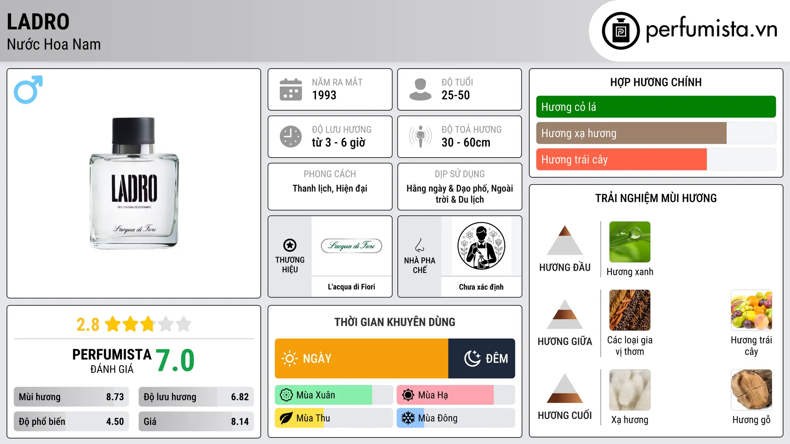
Task: Click the perfumer illustration icon
Action: click(x=481, y=246)
